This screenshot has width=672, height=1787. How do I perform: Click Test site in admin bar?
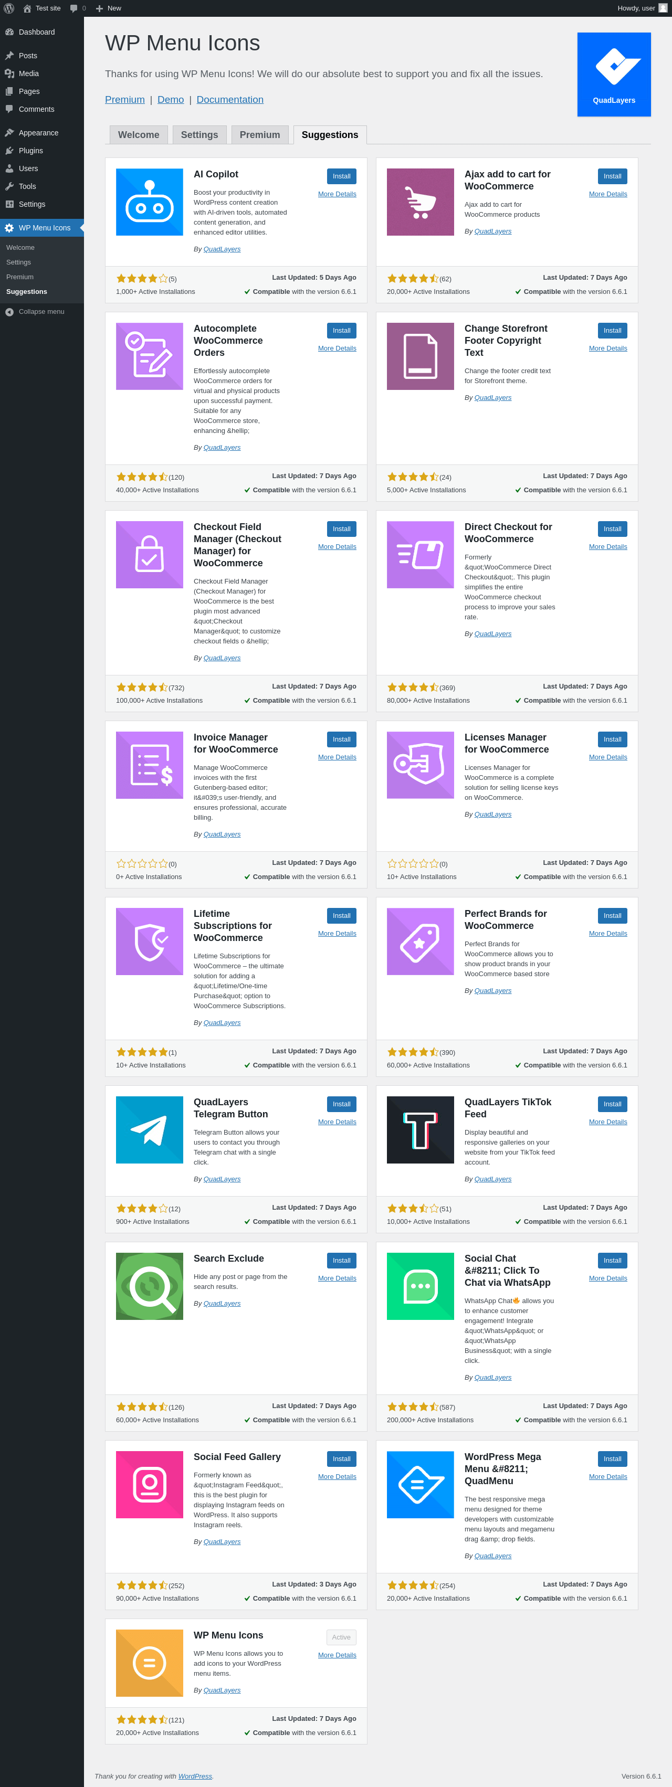[x=41, y=8]
